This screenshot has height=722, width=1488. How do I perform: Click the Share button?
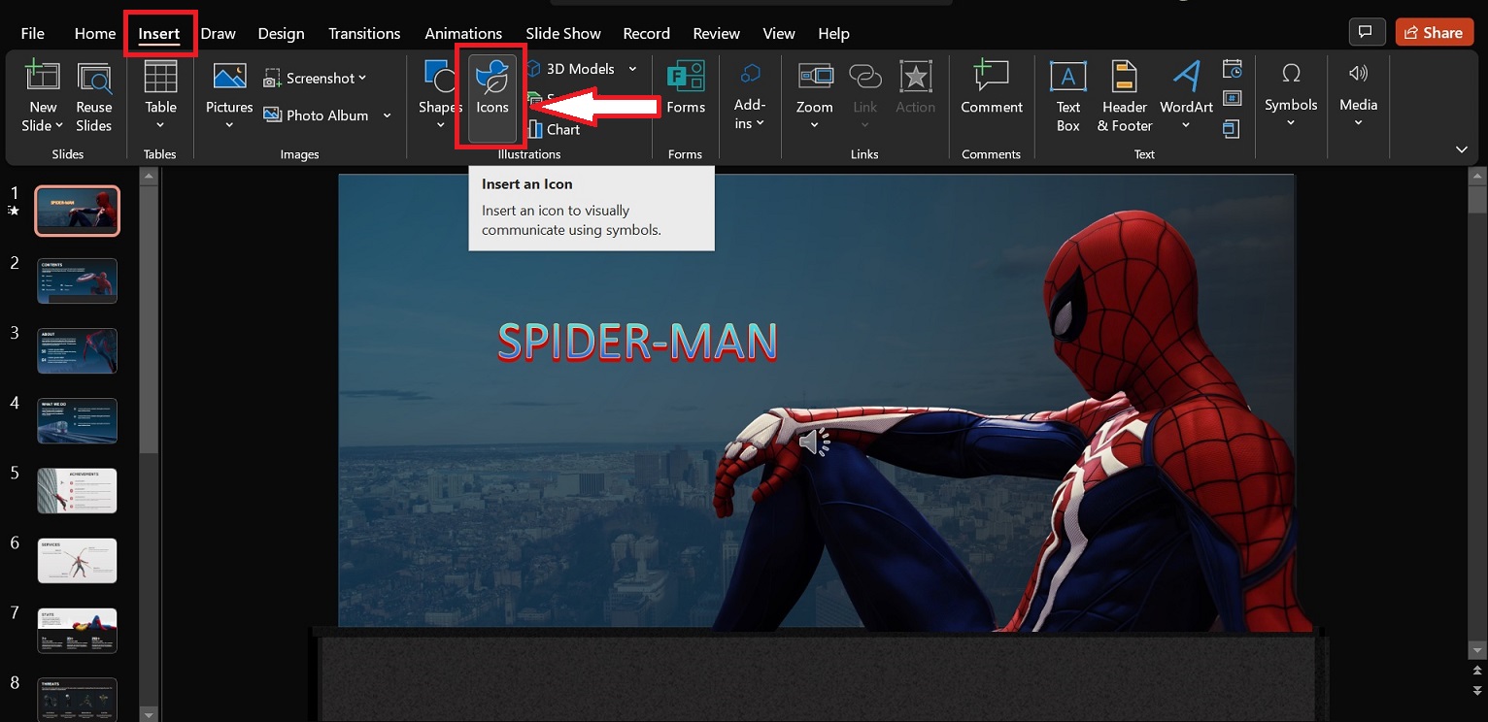[x=1434, y=32]
